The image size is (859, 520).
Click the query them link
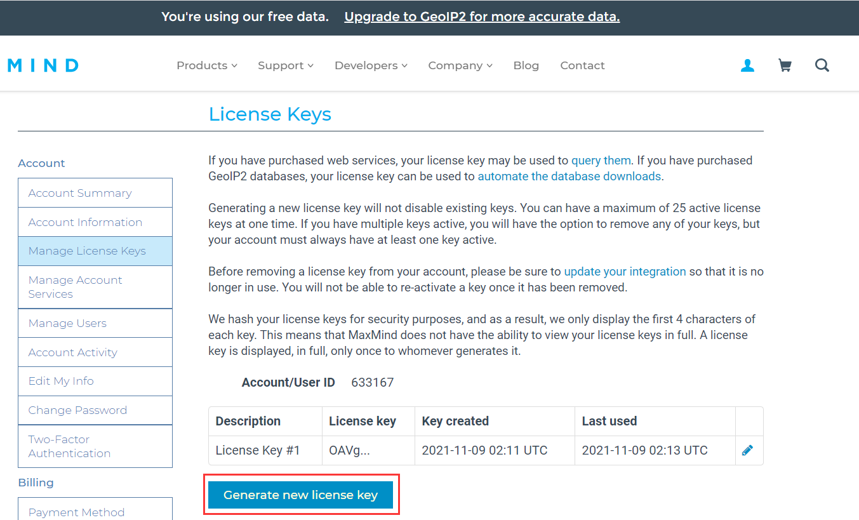click(x=601, y=160)
